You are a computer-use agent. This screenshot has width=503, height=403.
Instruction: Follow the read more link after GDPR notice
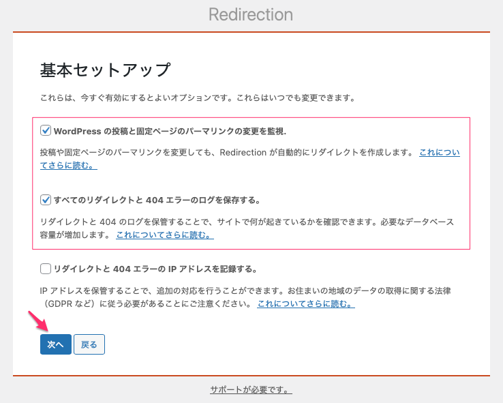(x=306, y=304)
